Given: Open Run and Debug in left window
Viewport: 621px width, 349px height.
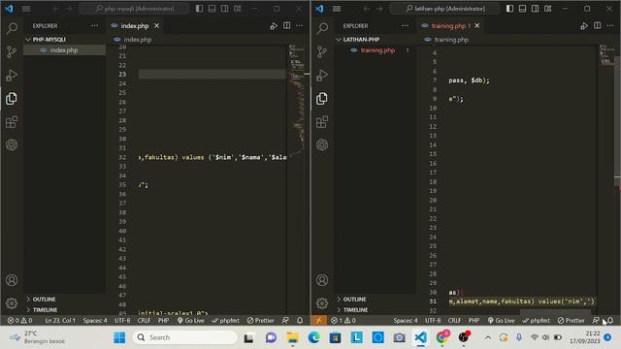Looking at the screenshot, I should (x=12, y=76).
